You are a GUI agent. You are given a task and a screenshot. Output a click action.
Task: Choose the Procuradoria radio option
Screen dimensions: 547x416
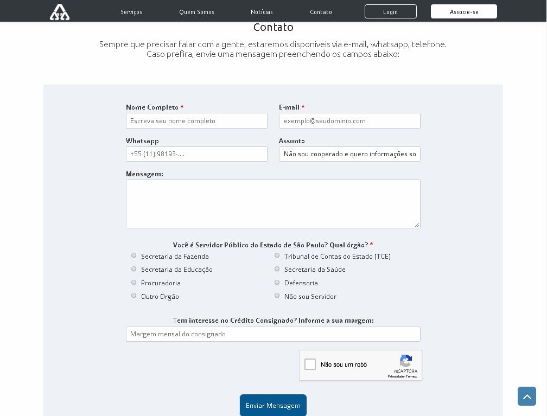coord(133,283)
